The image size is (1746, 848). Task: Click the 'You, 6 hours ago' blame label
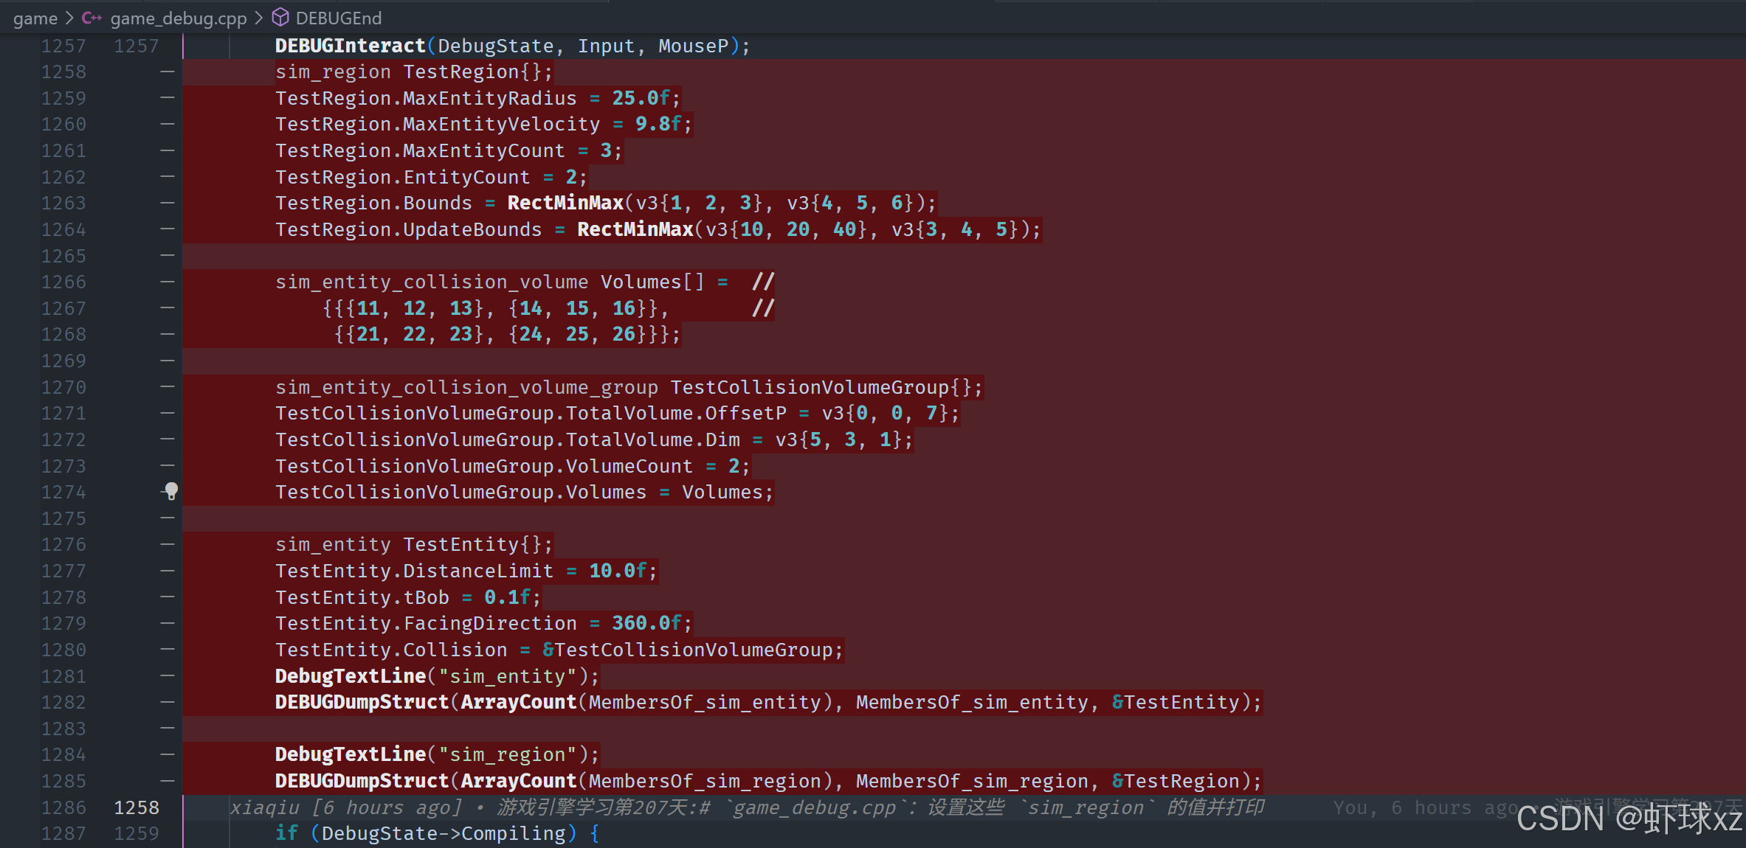1425,808
